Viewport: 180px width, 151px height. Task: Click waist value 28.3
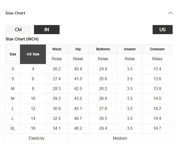click(x=57, y=89)
